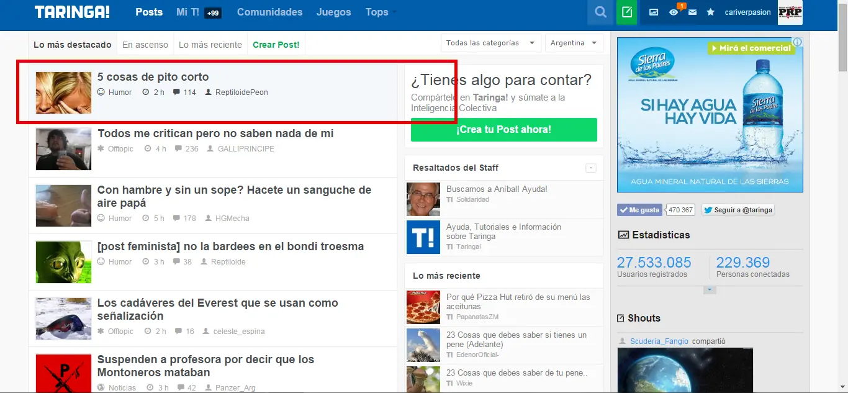Screen dimensions: 848x393
Task: Open the post 'Los cadáveres del Everest'
Action: pos(218,309)
